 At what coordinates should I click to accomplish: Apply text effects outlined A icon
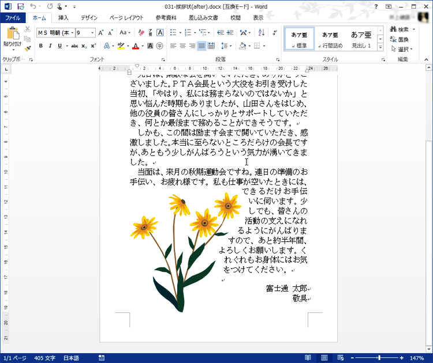[x=106, y=46]
